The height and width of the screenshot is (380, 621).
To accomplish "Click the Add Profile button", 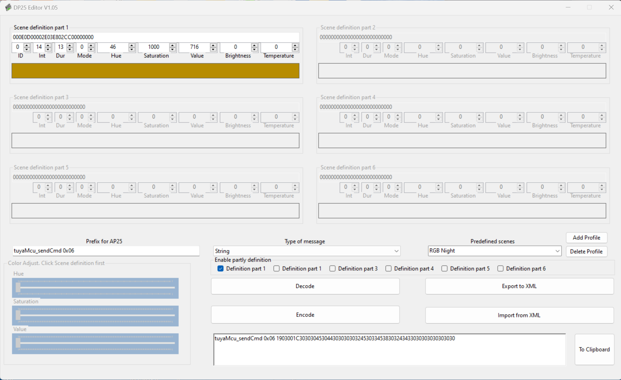I will tap(586, 237).
